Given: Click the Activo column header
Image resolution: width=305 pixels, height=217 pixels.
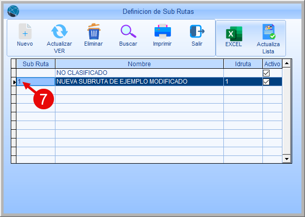Looking at the screenshot, I should [272, 64].
